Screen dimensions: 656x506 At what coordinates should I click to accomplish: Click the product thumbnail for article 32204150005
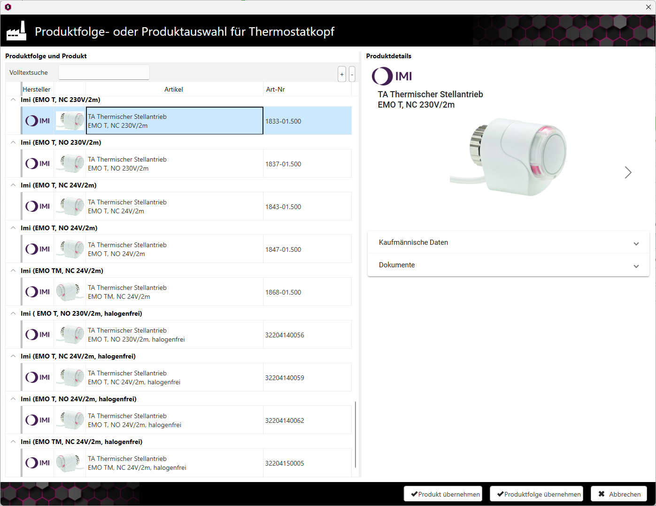click(70, 463)
